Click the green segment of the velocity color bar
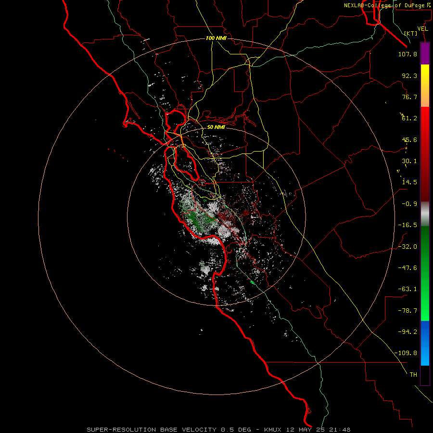The width and height of the screenshot is (433, 433). pyautogui.click(x=425, y=273)
